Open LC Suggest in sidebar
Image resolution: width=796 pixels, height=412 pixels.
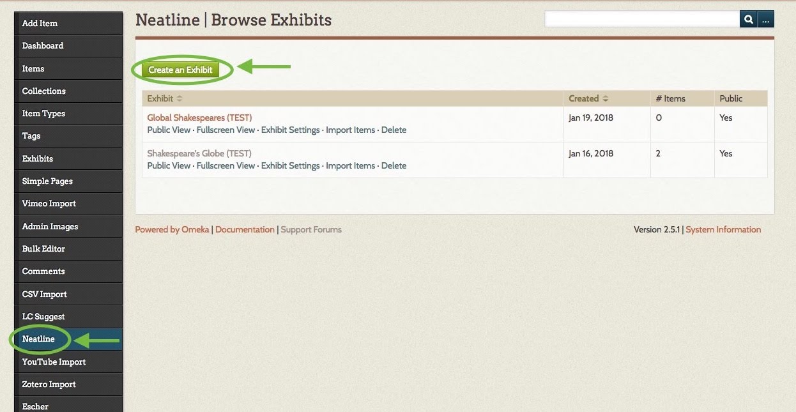click(68, 316)
